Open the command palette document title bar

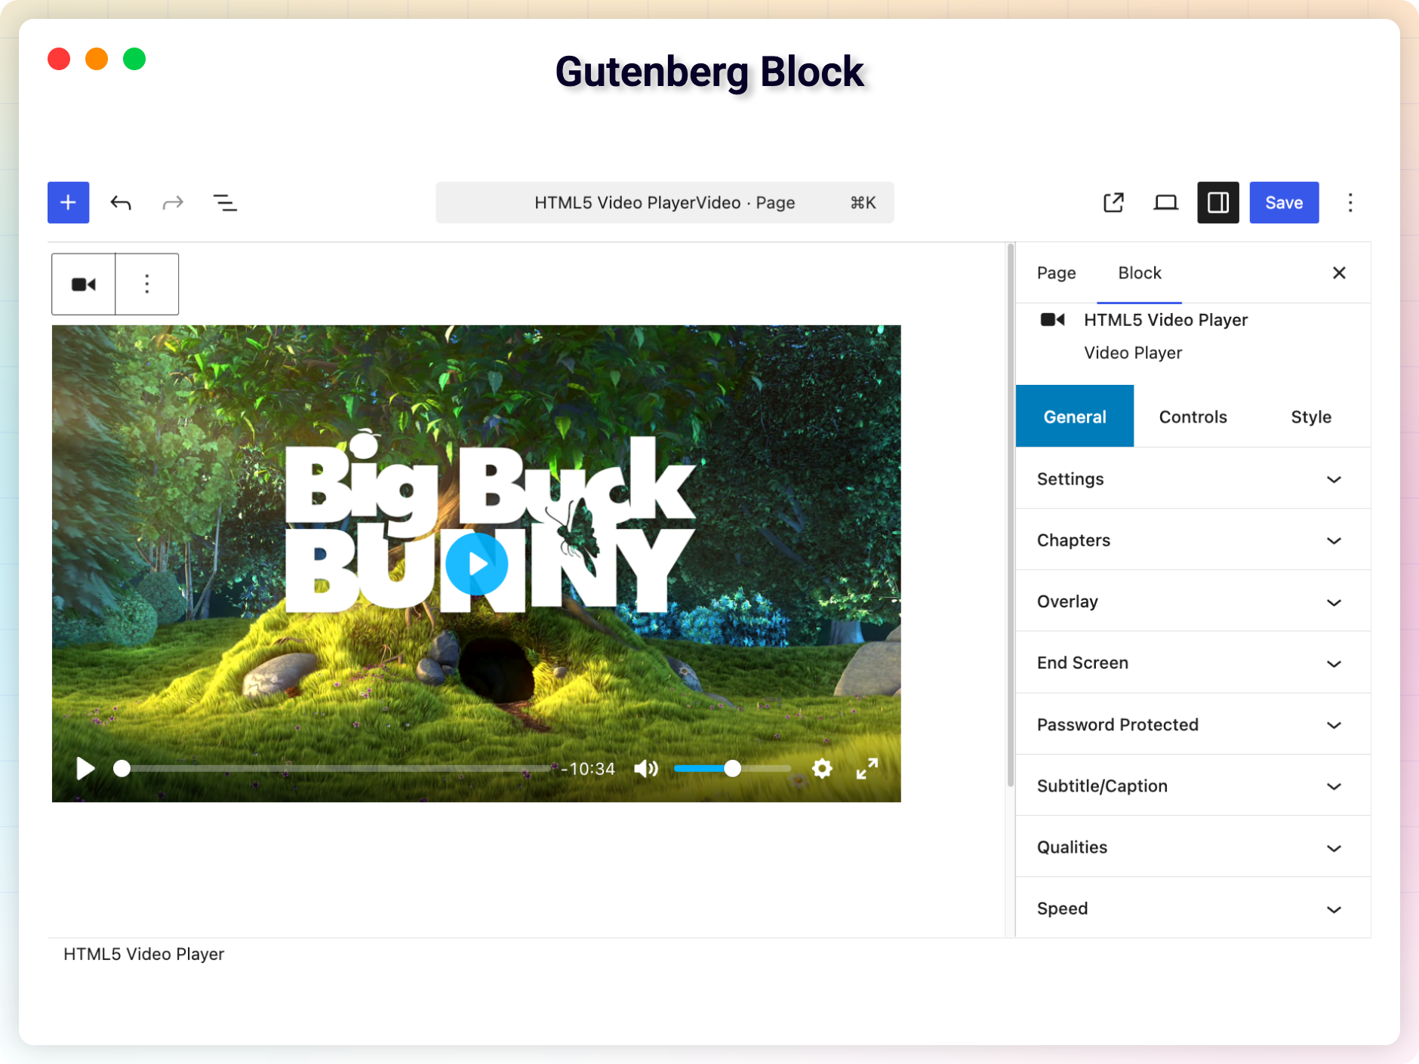665,202
